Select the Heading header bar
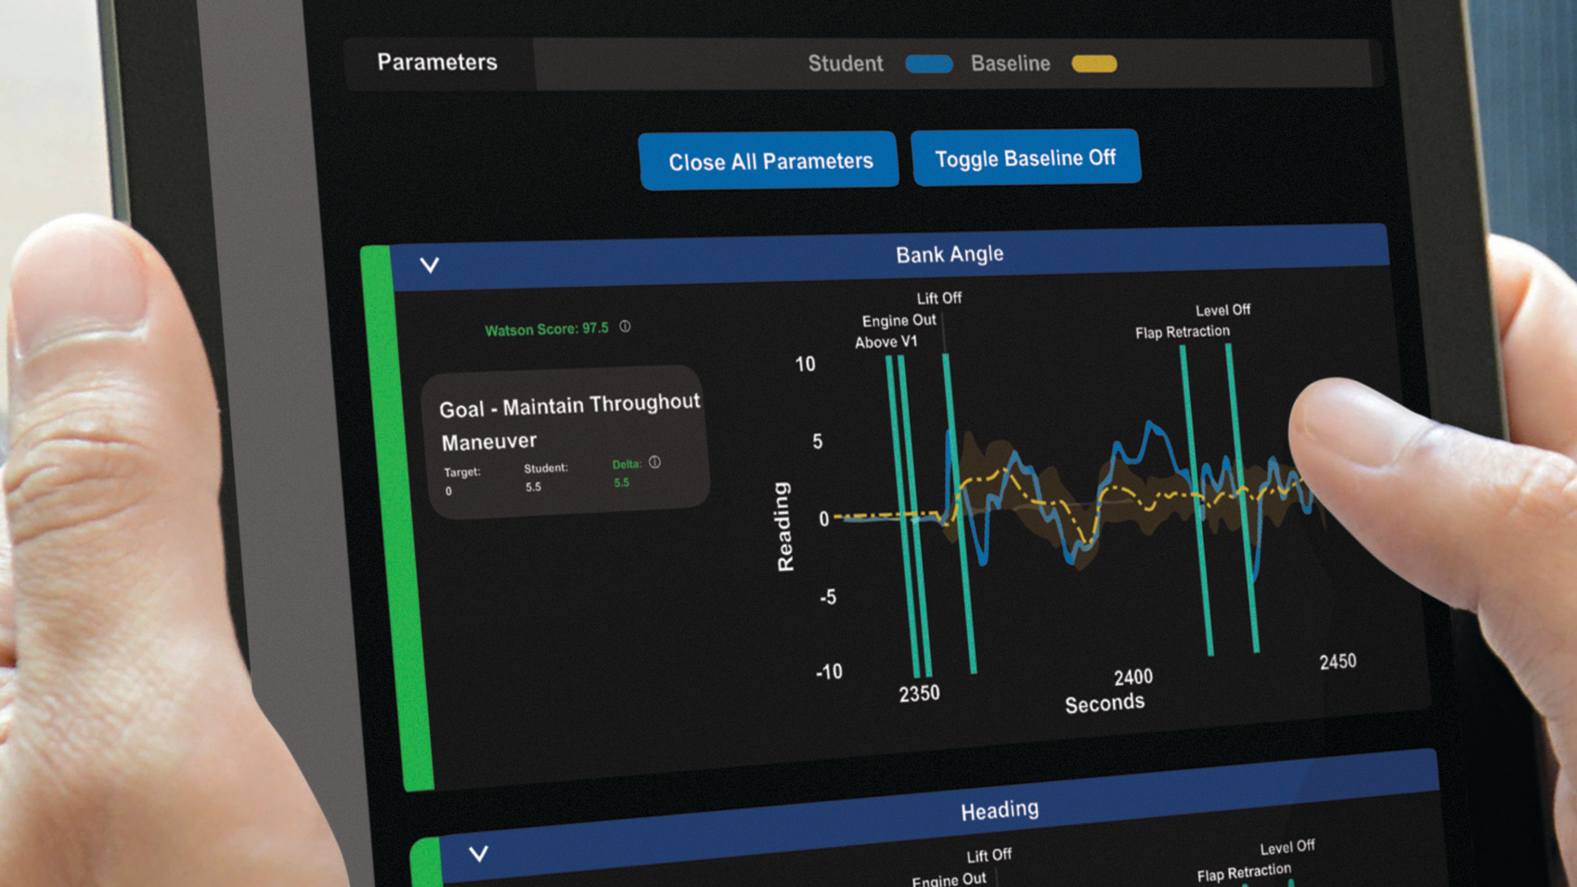 [x=998, y=808]
